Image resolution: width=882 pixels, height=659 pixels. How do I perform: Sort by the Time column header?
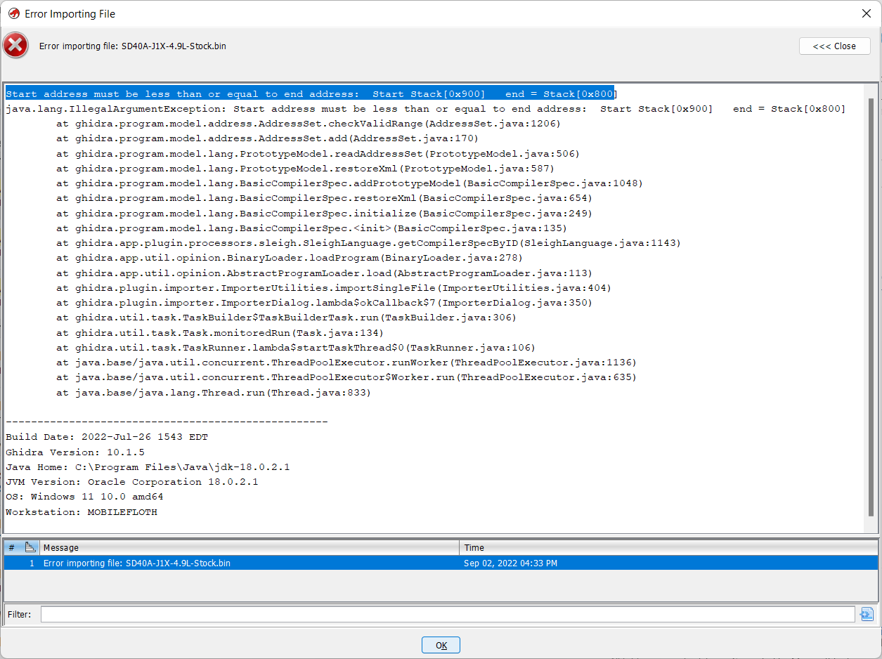click(x=668, y=547)
